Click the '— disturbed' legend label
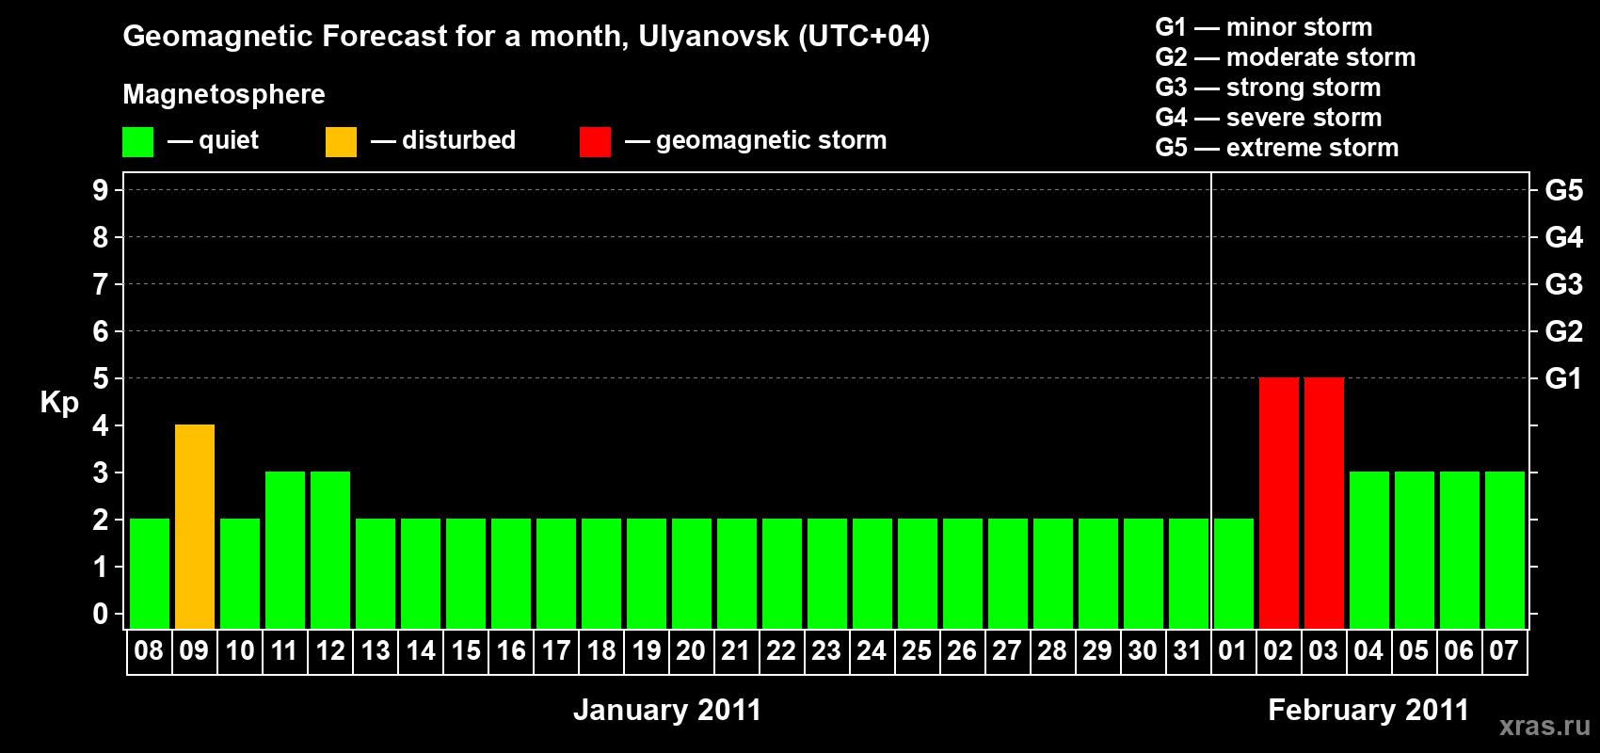 [443, 140]
